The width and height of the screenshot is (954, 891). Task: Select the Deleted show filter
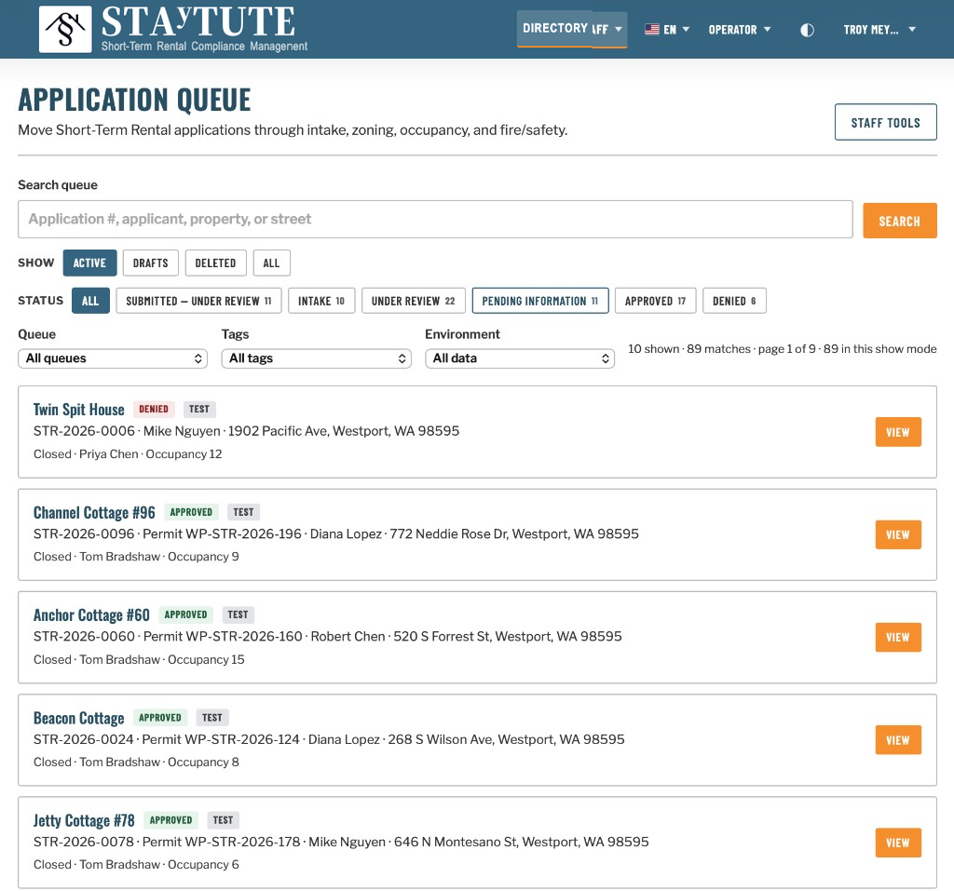coord(215,263)
